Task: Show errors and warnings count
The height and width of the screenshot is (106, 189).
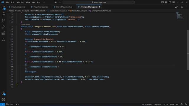Action: (x=9, y=104)
